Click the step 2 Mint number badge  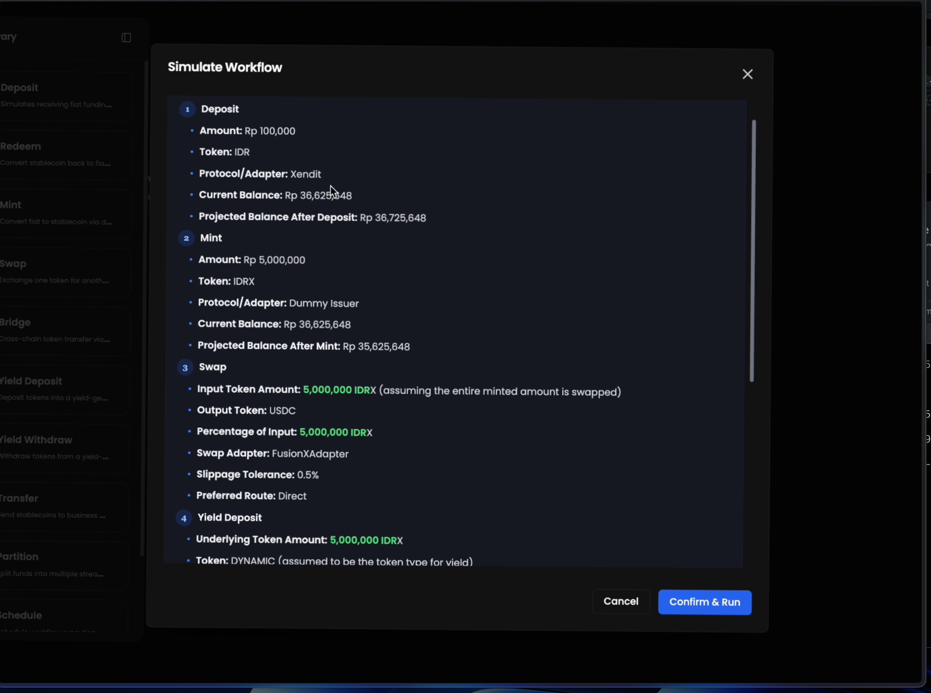[186, 238]
